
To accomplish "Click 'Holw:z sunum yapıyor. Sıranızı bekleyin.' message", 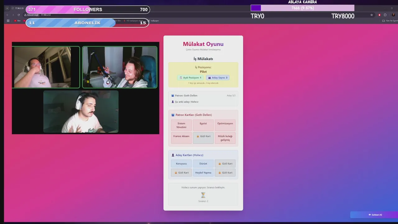I will (x=203, y=188).
